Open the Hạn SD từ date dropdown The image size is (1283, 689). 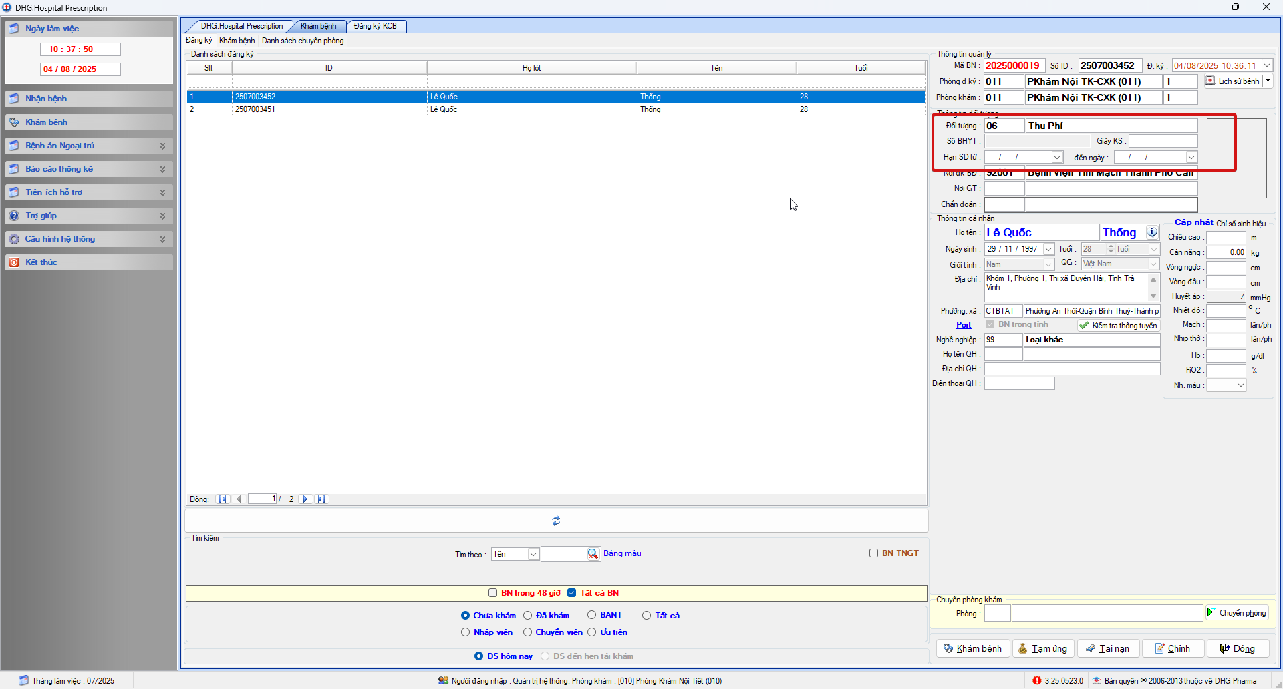1057,157
